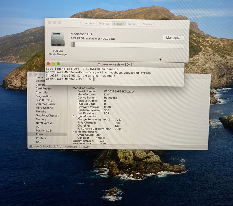233x206 pixels.
Task: Select NVMExpress in the sidebar
Action: coord(44,123)
